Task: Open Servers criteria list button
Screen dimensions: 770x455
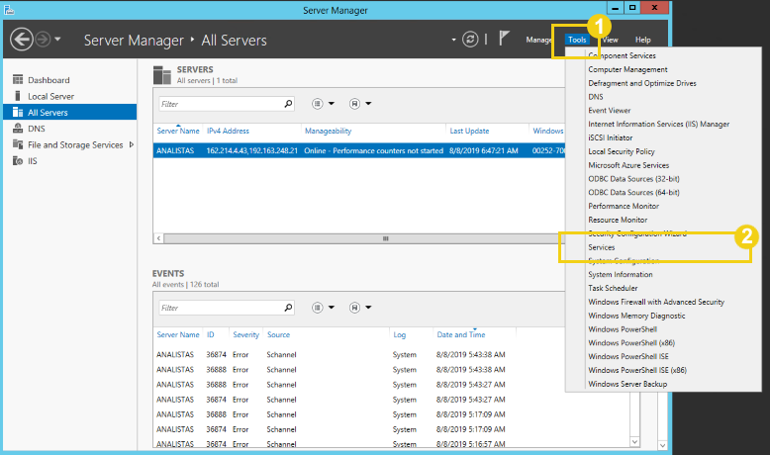Action: click(318, 104)
